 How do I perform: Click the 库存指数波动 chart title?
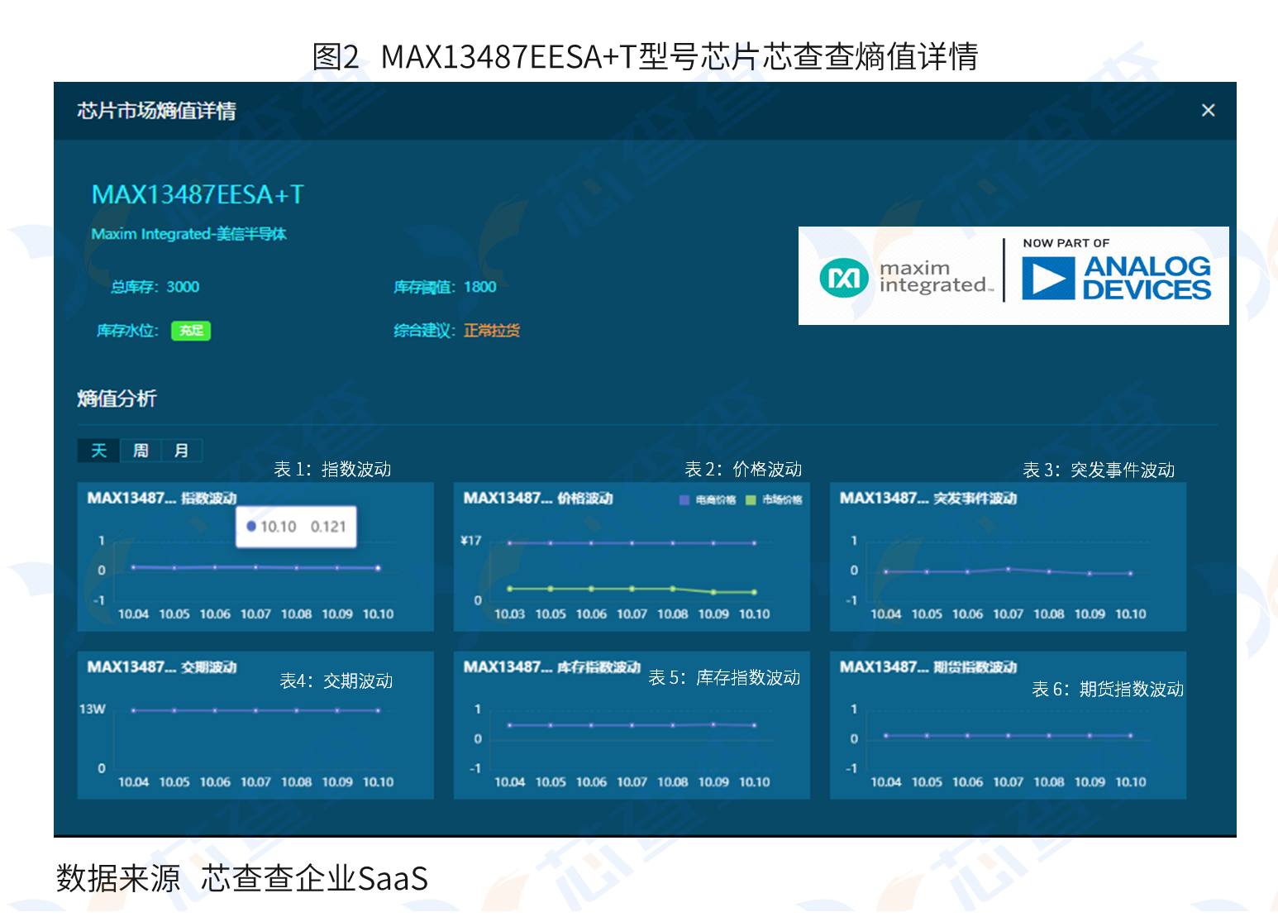[552, 666]
